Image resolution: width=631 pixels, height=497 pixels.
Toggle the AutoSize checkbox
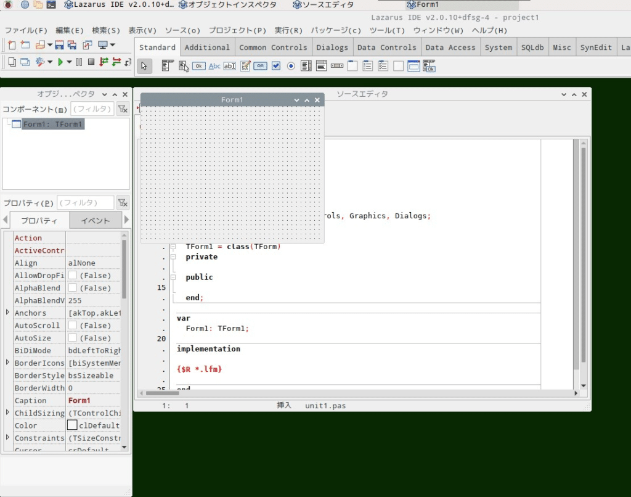(73, 337)
